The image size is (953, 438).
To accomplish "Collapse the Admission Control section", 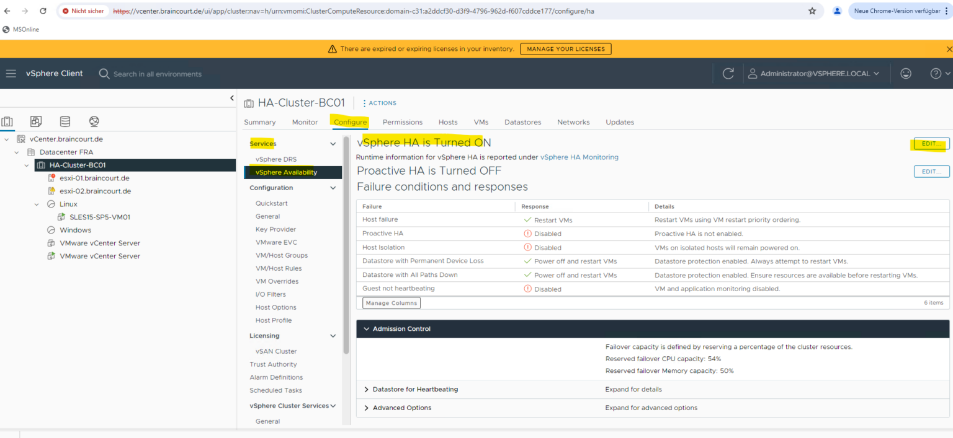I will tap(367, 329).
